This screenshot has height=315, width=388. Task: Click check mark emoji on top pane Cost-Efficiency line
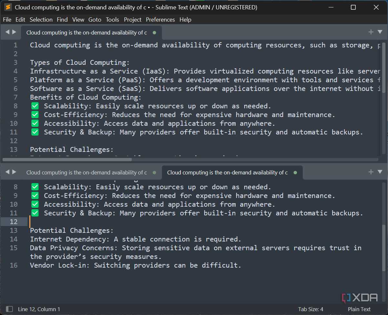[35, 114]
